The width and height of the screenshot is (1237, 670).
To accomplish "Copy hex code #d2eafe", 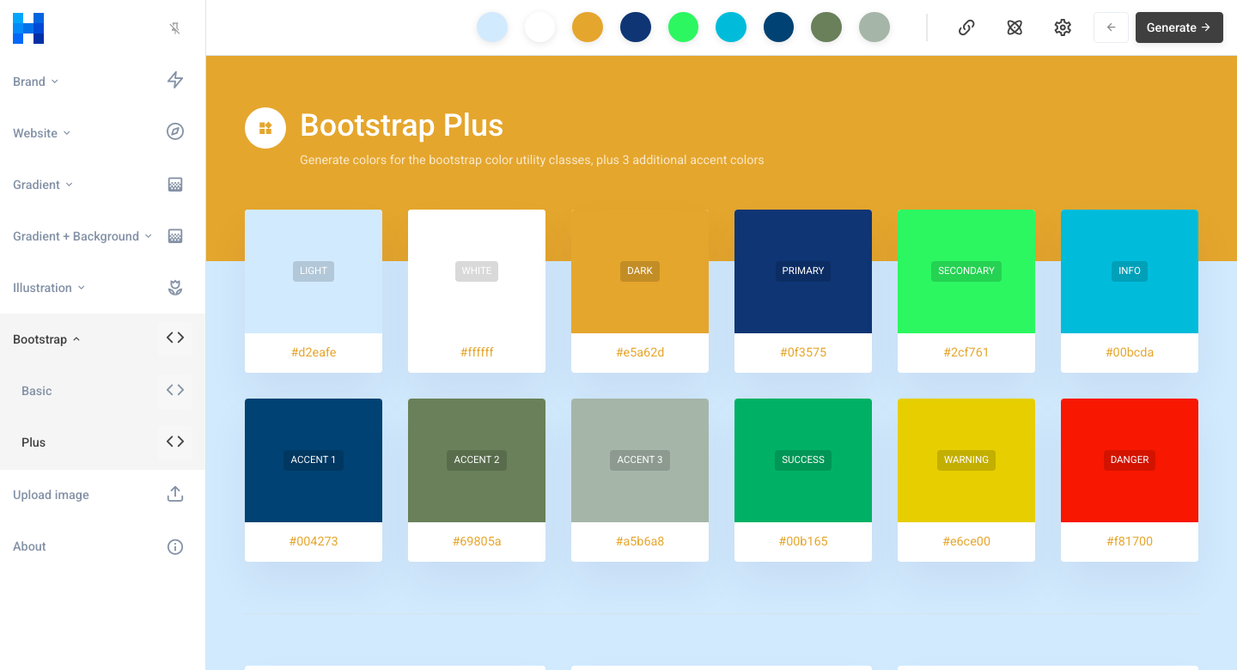I will coord(314,352).
